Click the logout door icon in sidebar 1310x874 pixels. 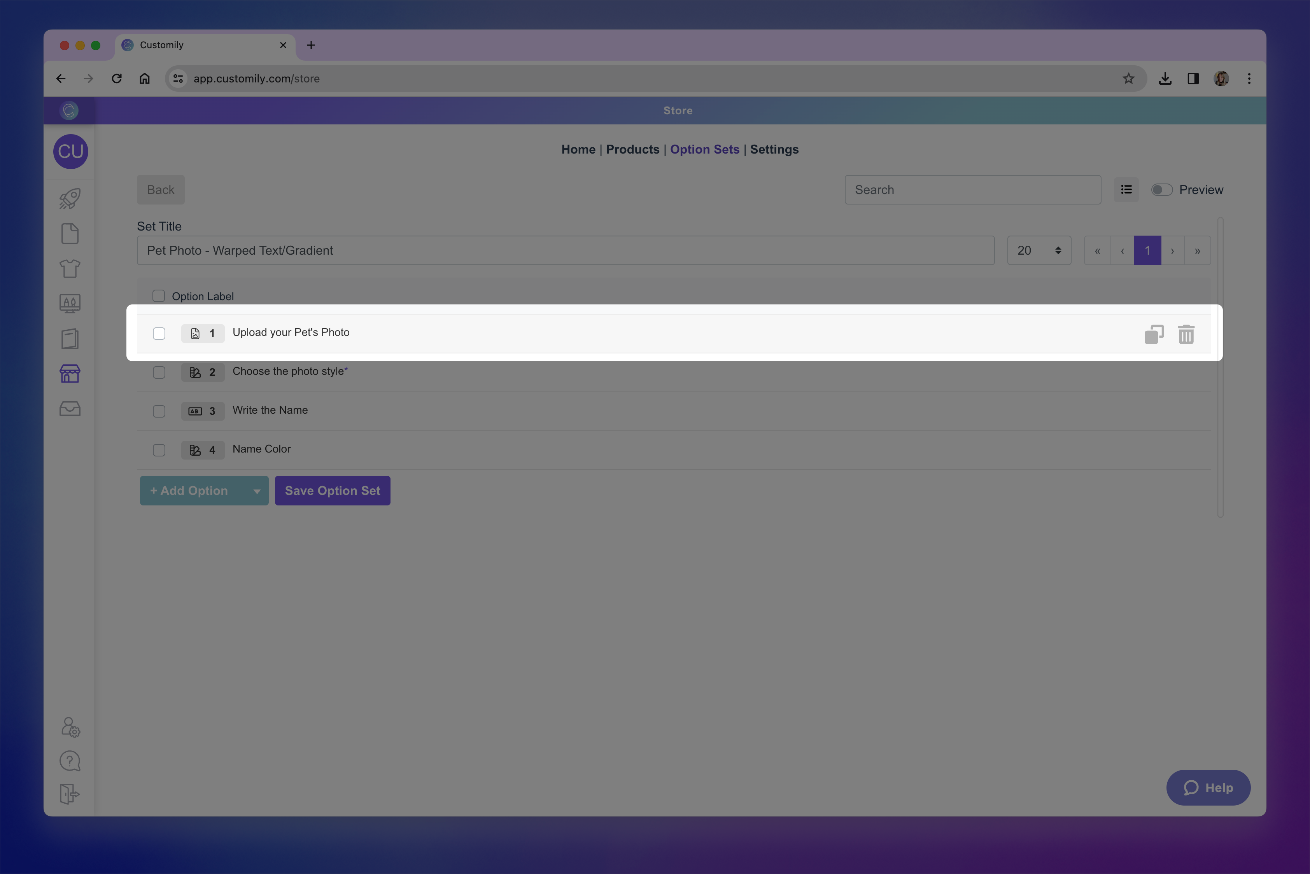click(70, 794)
